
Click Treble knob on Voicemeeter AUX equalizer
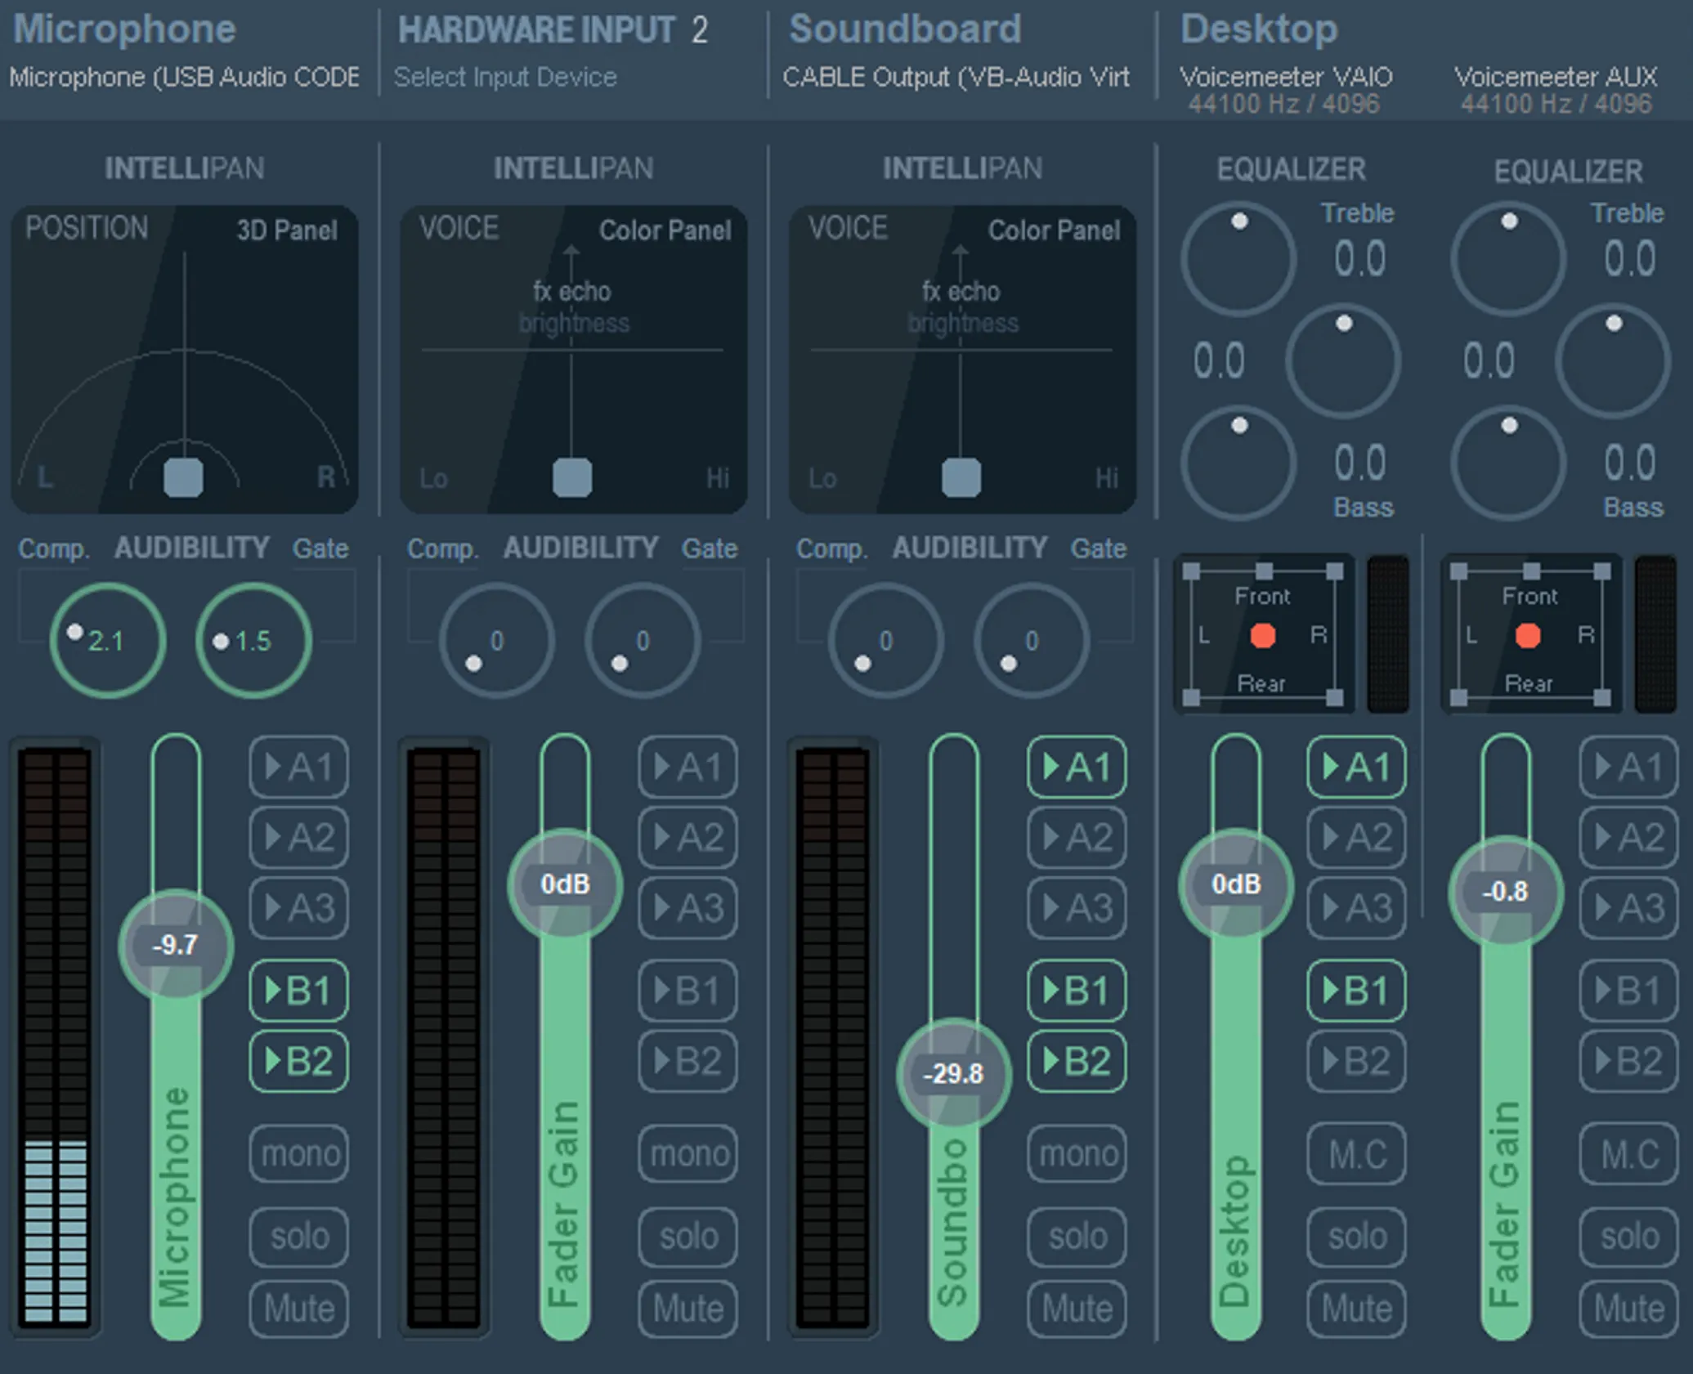pyautogui.click(x=1508, y=258)
